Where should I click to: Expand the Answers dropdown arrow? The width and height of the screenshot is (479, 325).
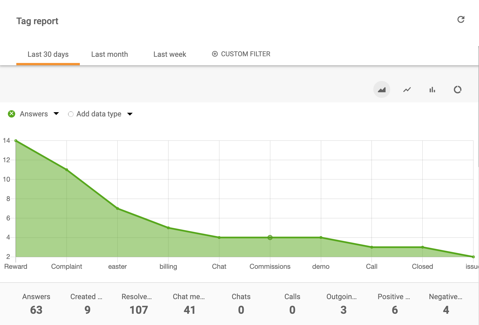(56, 114)
